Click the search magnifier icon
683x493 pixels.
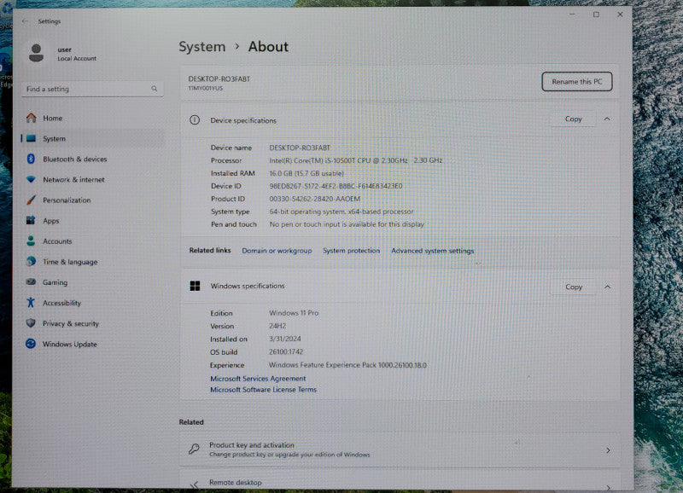tap(155, 89)
